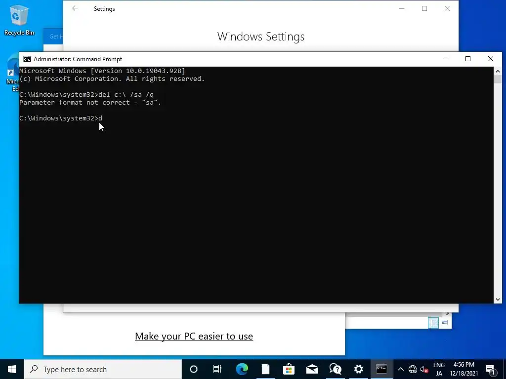Screen dimensions: 506x379
Task: Select the details view icon in back window
Action: coord(433,323)
